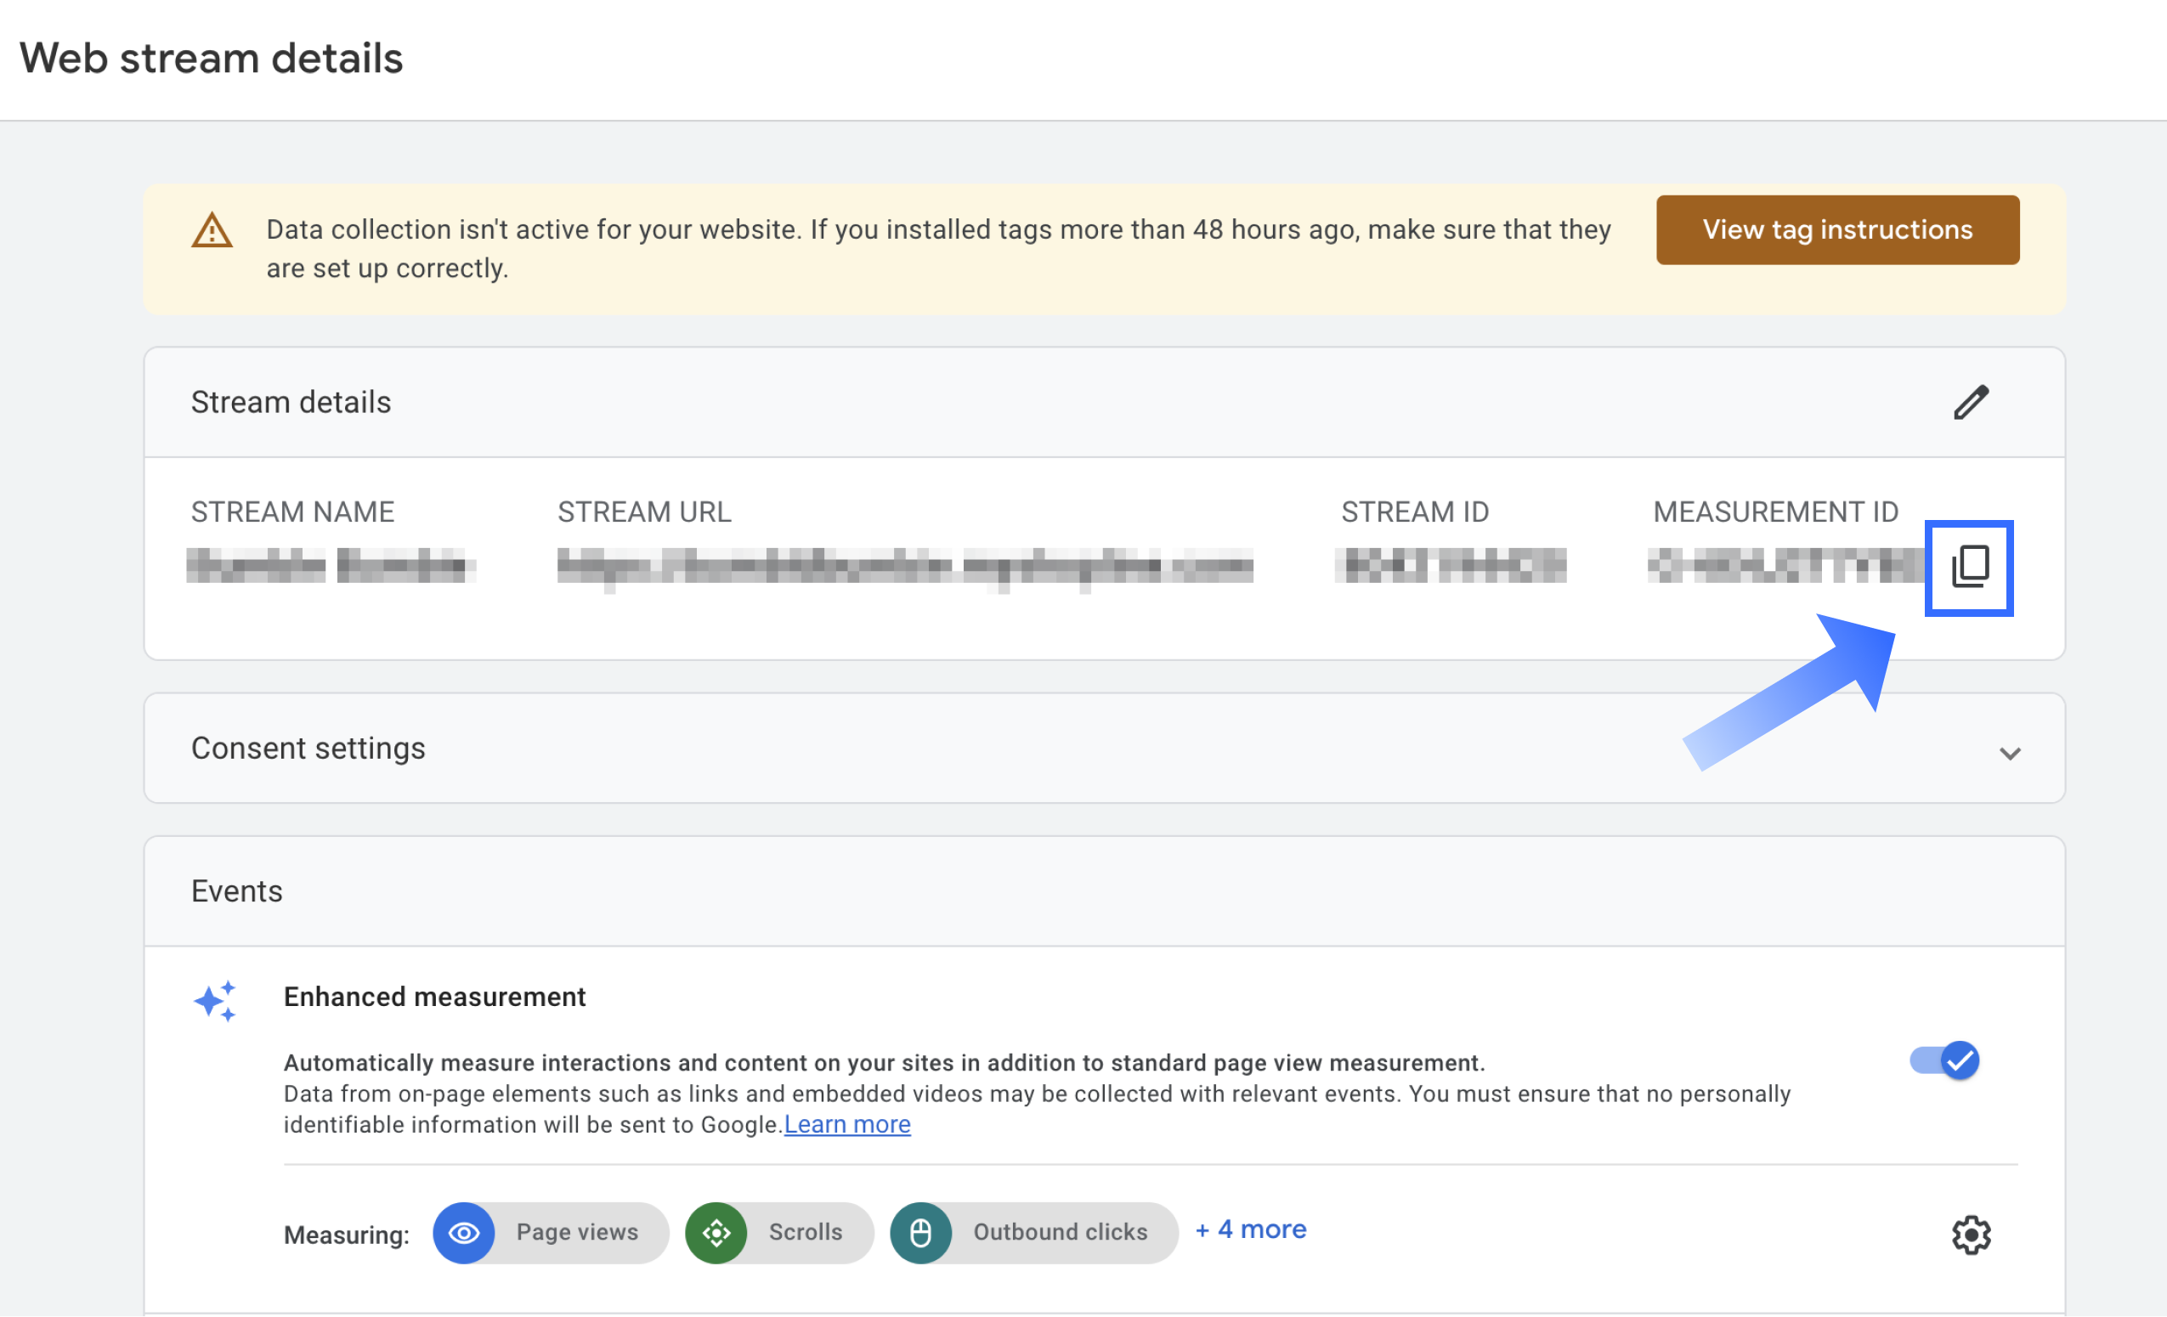Click the Page views eye icon

coord(463,1233)
